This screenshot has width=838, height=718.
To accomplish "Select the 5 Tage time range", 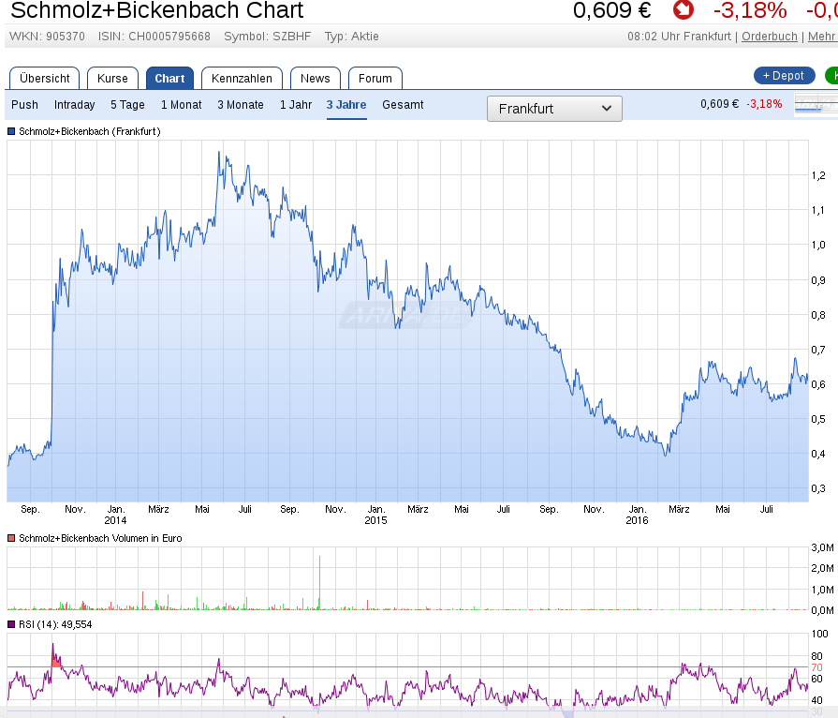I will click(x=127, y=105).
